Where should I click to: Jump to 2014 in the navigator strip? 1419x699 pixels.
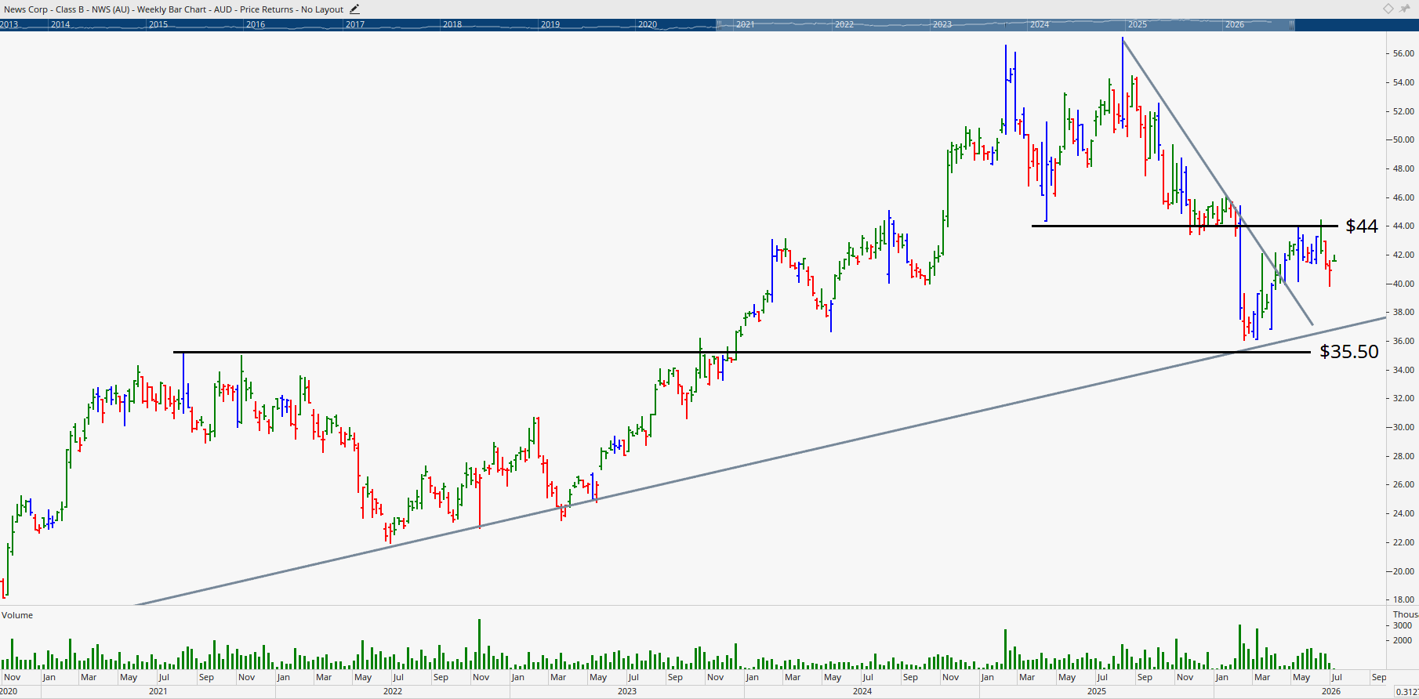(60, 25)
